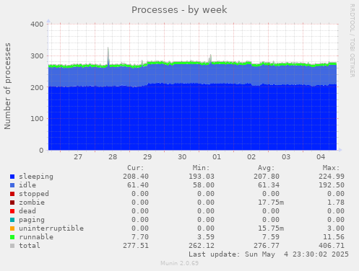Click the 'Avg:' column header
Viewport: 359px width, 271px height.
(267, 168)
